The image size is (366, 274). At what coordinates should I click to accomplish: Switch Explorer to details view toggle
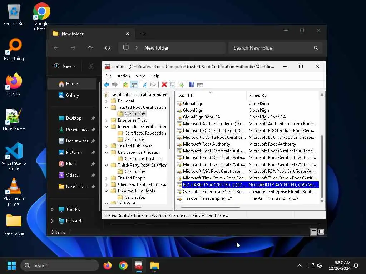[314, 232]
